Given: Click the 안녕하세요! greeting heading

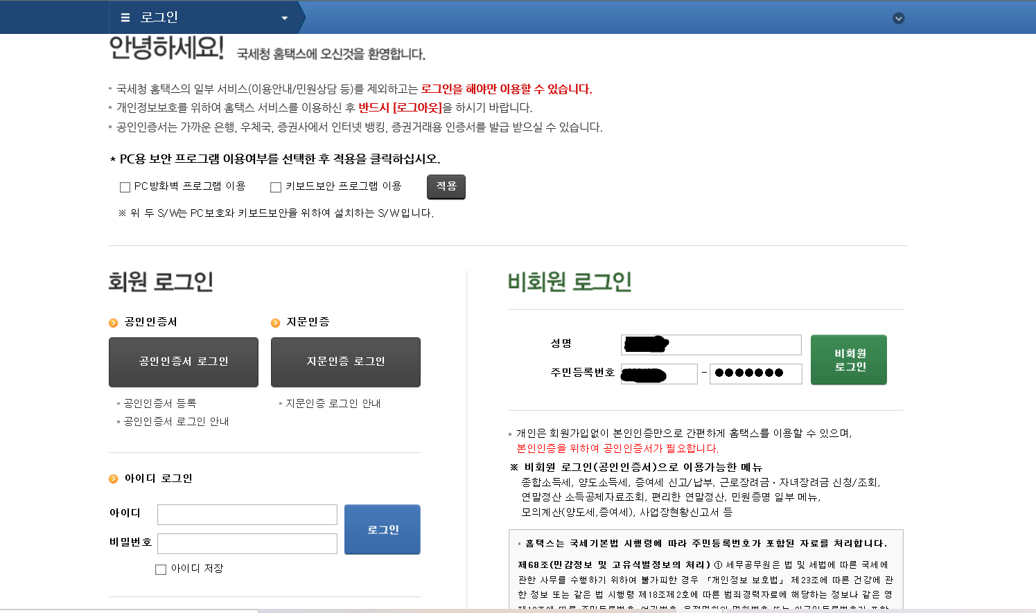Looking at the screenshot, I should point(166,48).
